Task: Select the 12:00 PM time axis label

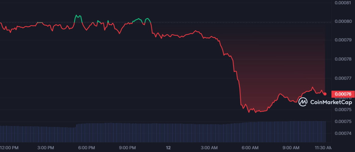Action: tap(9, 148)
